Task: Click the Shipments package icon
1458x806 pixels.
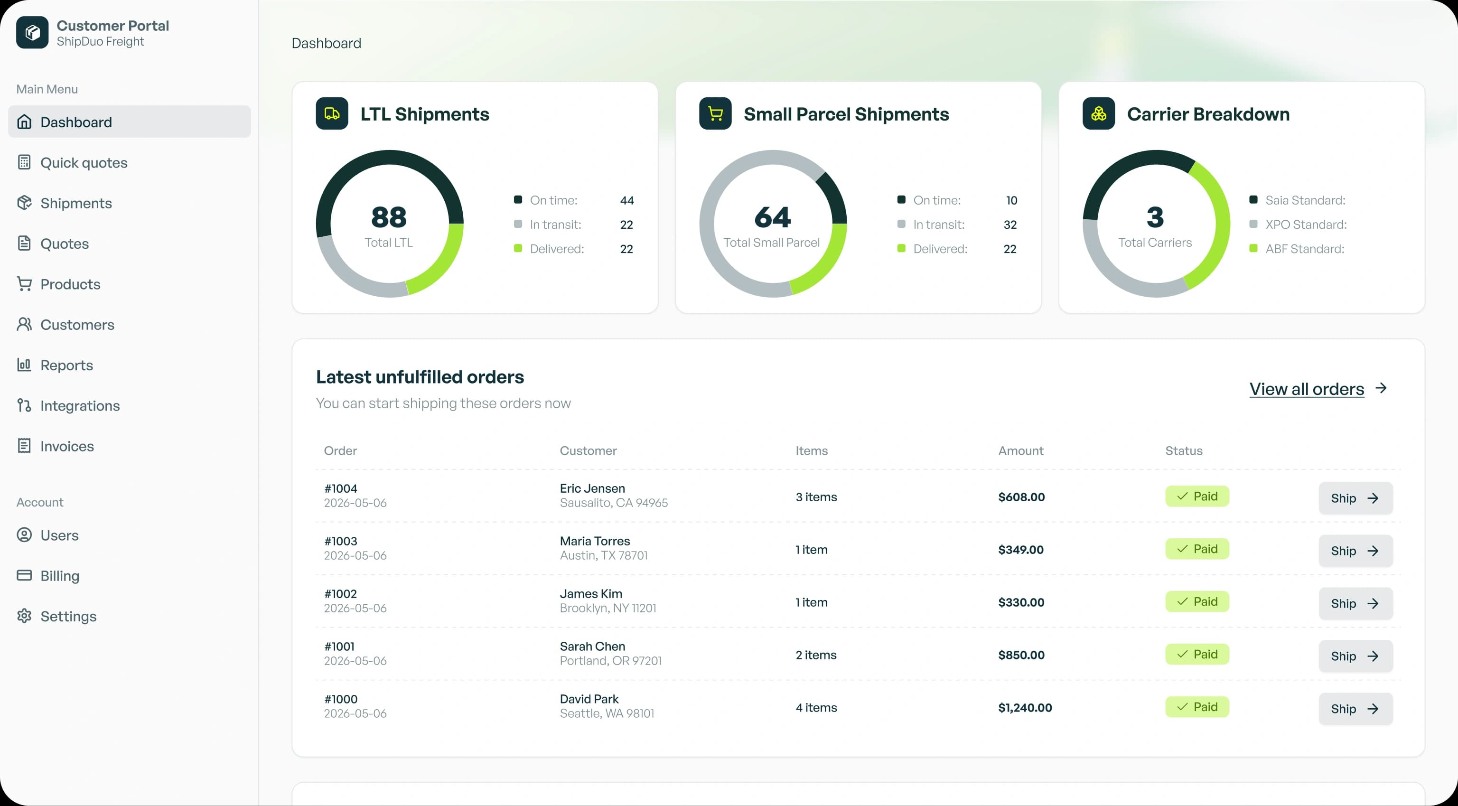Action: pyautogui.click(x=24, y=203)
